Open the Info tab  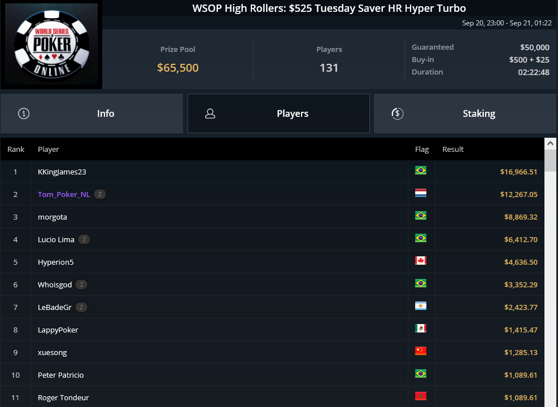pyautogui.click(x=92, y=113)
